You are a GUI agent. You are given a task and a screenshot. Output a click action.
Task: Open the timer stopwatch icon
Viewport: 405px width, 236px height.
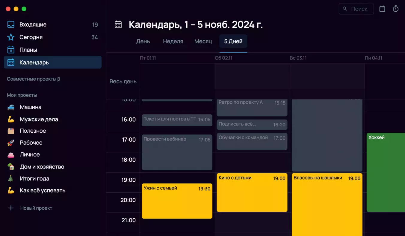point(396,9)
